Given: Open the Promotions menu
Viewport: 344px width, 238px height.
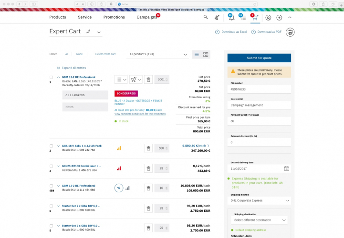Looking at the screenshot, I should coord(114,17).
